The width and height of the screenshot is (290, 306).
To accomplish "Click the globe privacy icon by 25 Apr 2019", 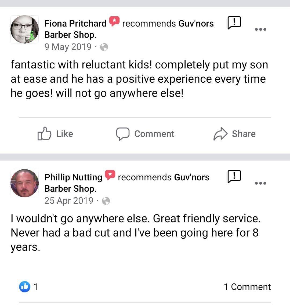I will point(106,201).
